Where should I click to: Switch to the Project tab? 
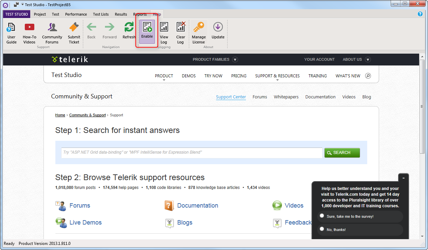point(40,14)
